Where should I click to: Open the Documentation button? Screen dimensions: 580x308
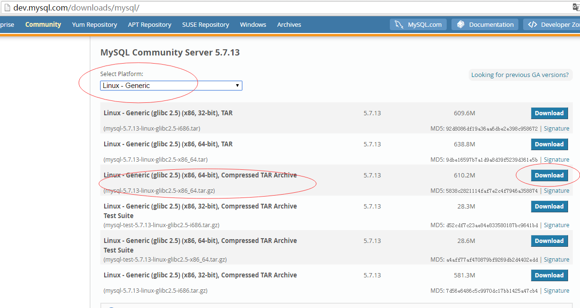click(x=485, y=24)
